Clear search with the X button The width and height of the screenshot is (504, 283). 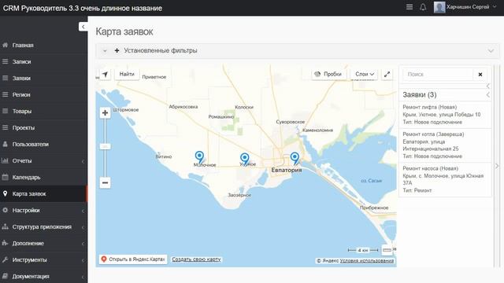[480, 75]
